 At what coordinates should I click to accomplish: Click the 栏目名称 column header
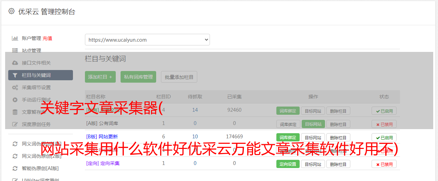(x=96, y=97)
